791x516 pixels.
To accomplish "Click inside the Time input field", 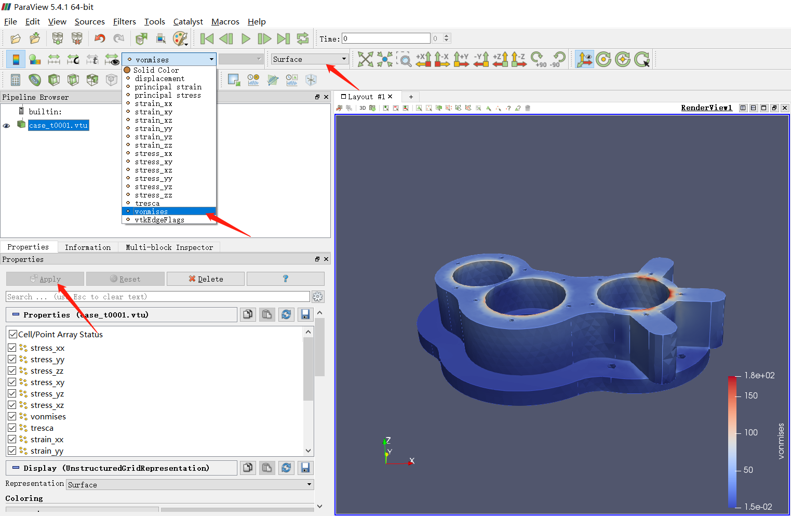I will coord(385,38).
